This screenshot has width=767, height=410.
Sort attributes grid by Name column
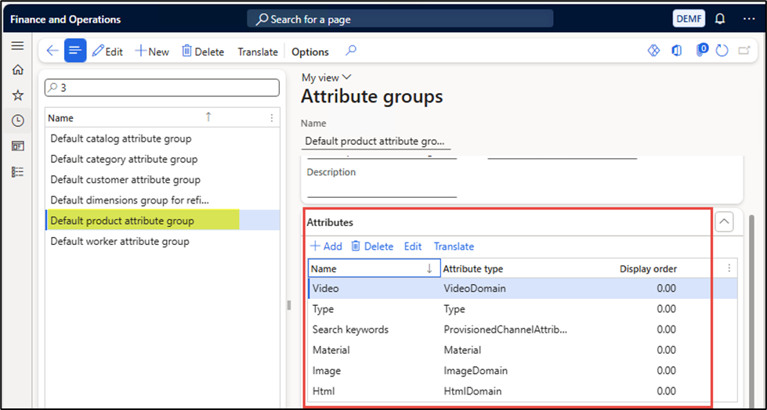click(373, 268)
